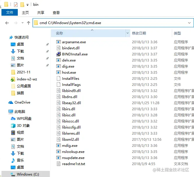This screenshot has height=177, width=194.
Task: Select the readme1st.txt text file icon
Action: coord(59,164)
